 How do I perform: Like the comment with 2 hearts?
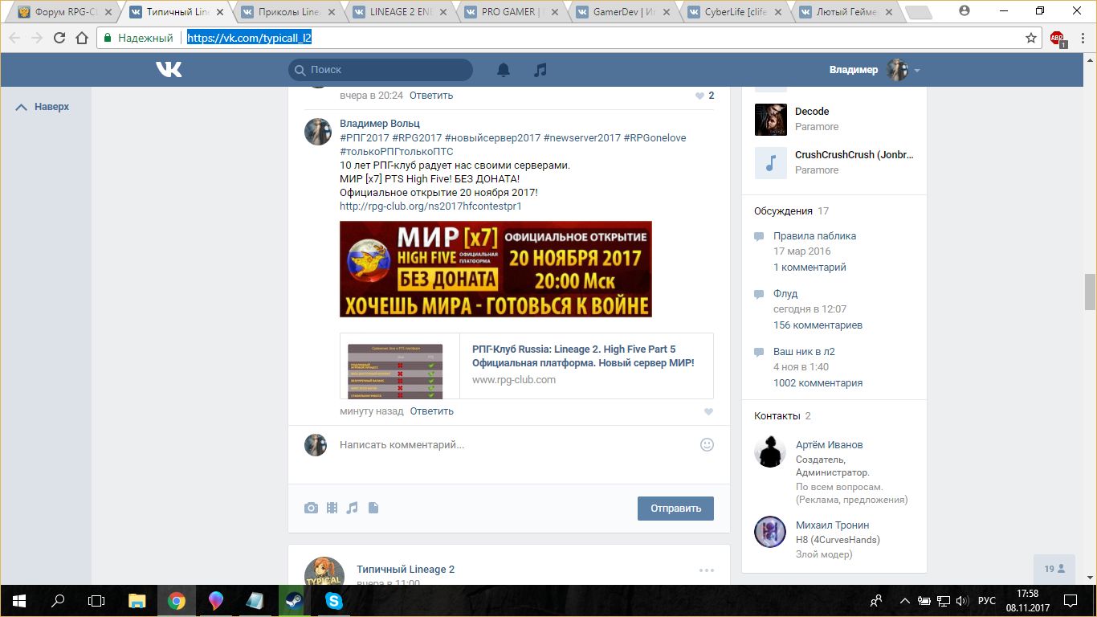coord(704,96)
